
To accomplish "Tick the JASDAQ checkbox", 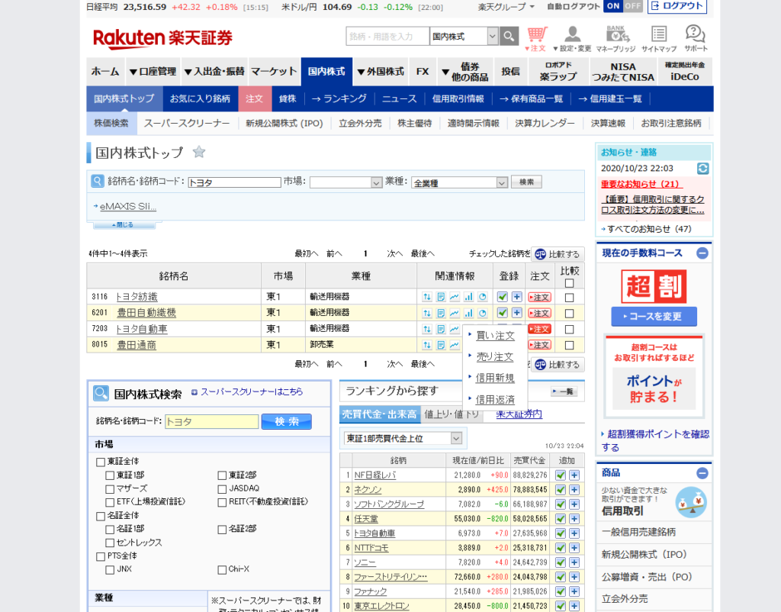I will (x=222, y=489).
